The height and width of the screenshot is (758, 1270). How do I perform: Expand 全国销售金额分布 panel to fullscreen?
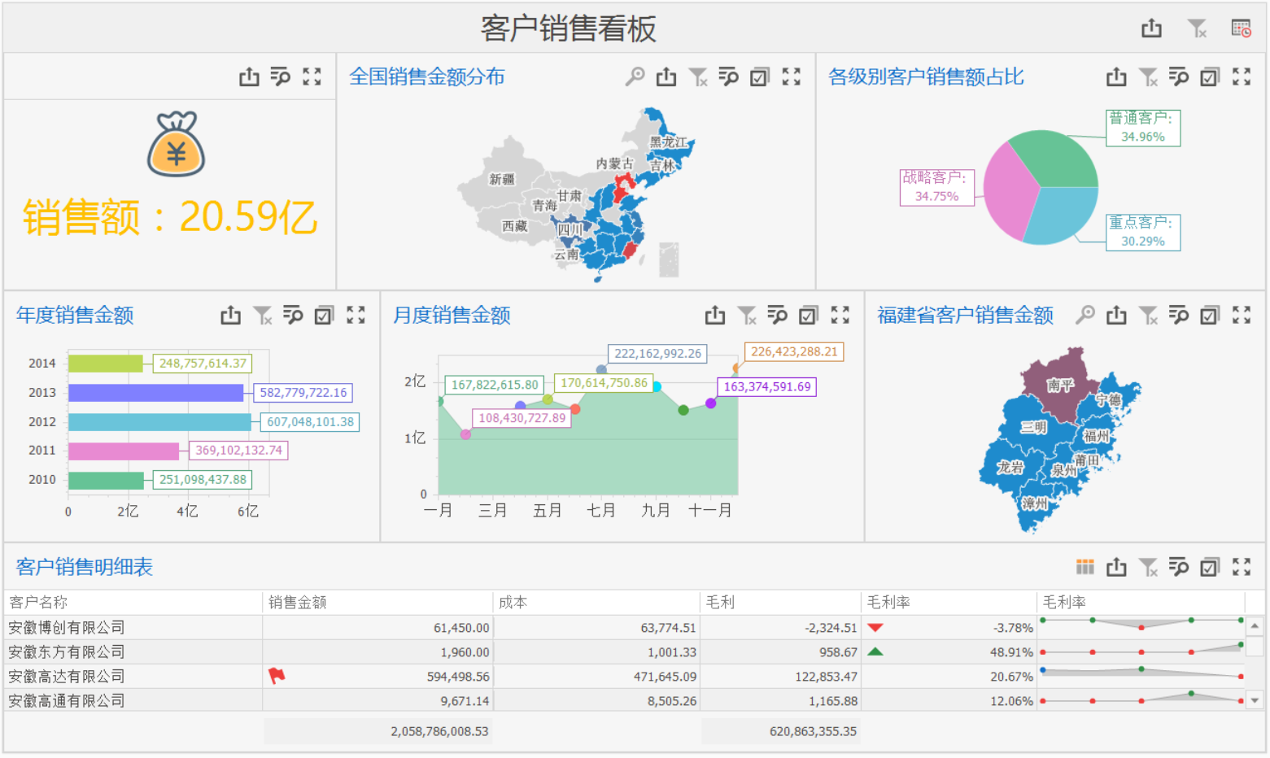[x=791, y=76]
